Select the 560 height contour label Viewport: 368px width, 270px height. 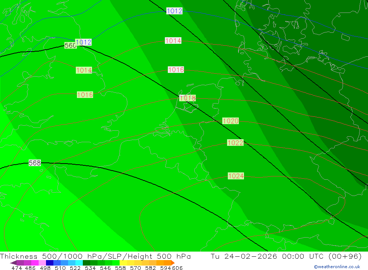(70, 45)
